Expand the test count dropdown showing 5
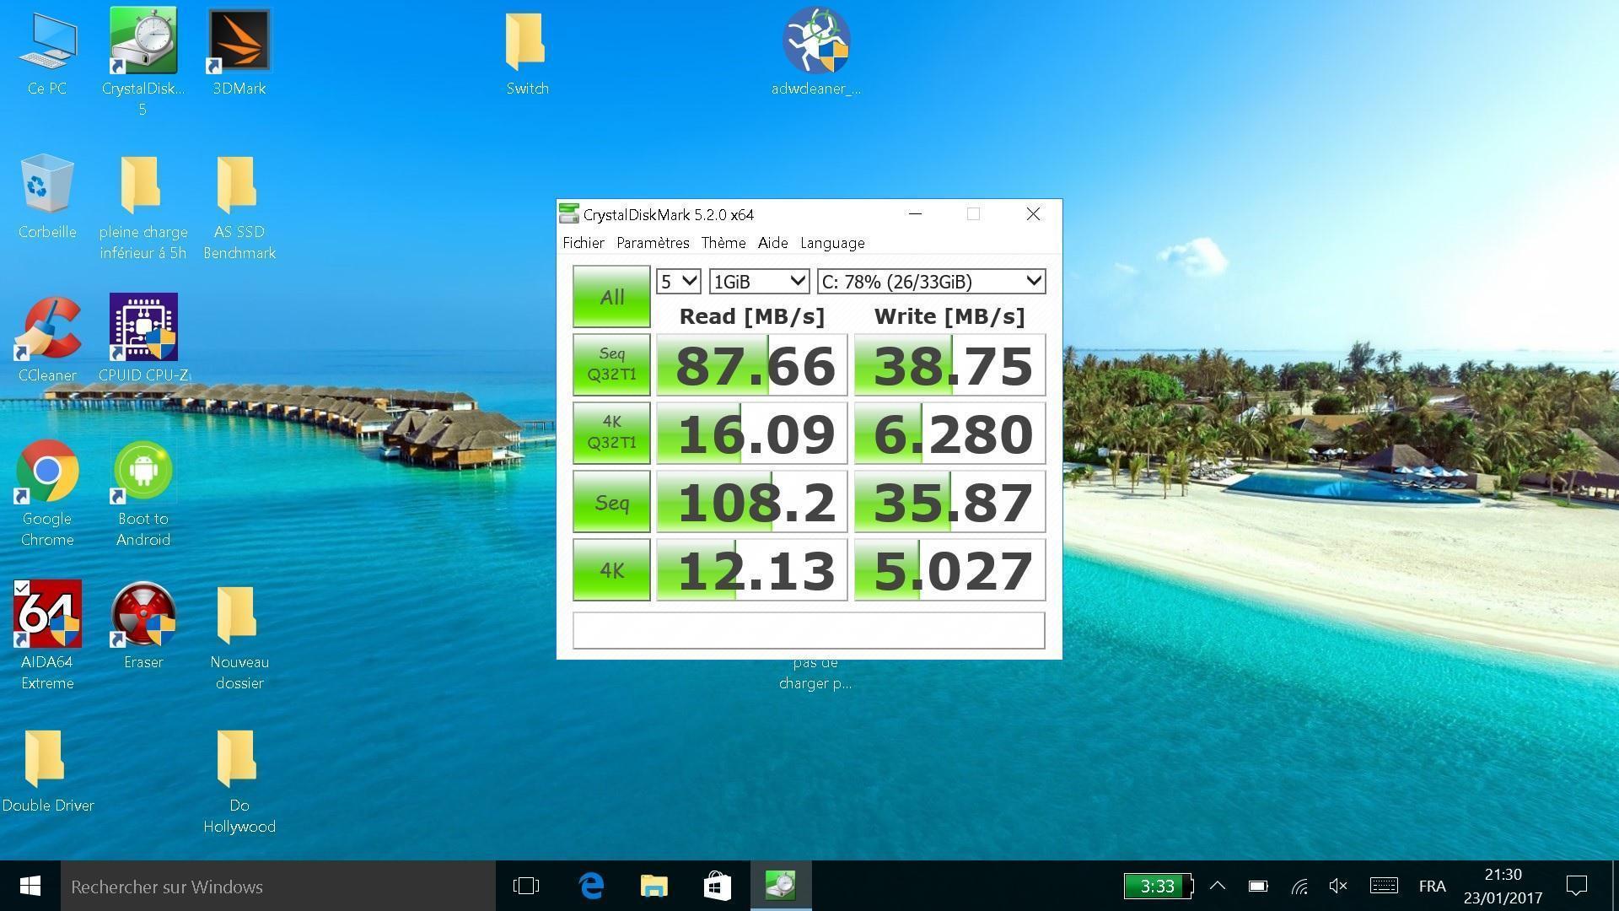Image resolution: width=1619 pixels, height=911 pixels. click(x=679, y=282)
